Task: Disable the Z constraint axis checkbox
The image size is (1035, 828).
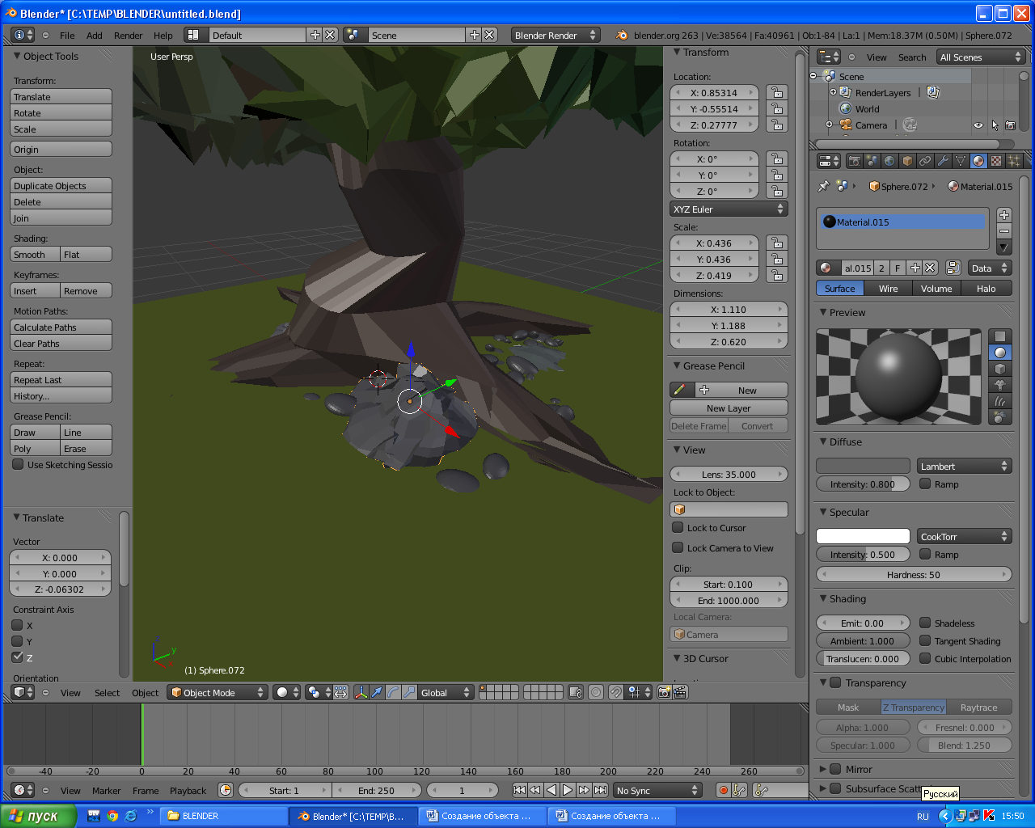Action: [17, 657]
